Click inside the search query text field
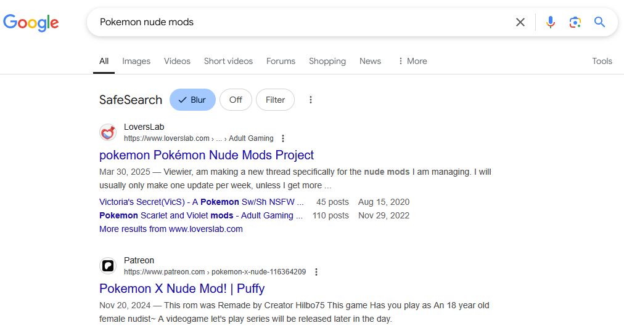624x331 pixels. (x=303, y=22)
